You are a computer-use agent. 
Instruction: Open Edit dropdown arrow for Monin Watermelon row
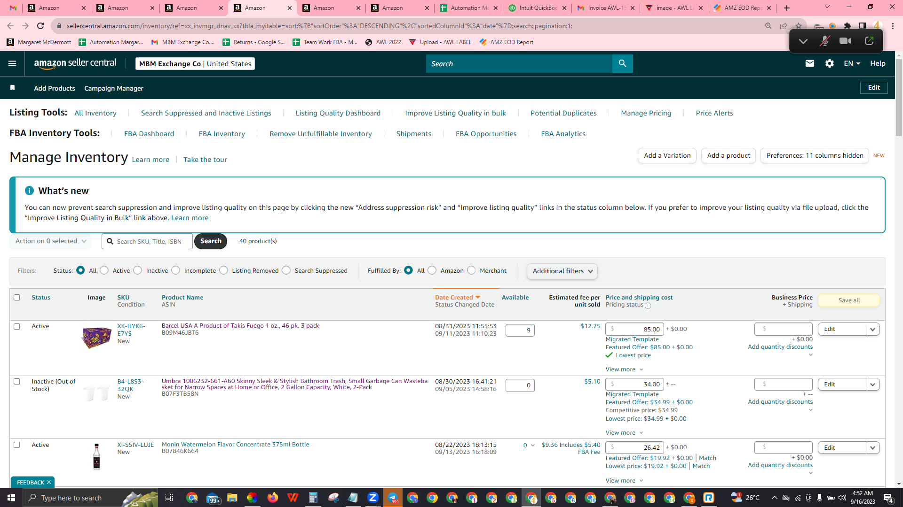(x=873, y=448)
